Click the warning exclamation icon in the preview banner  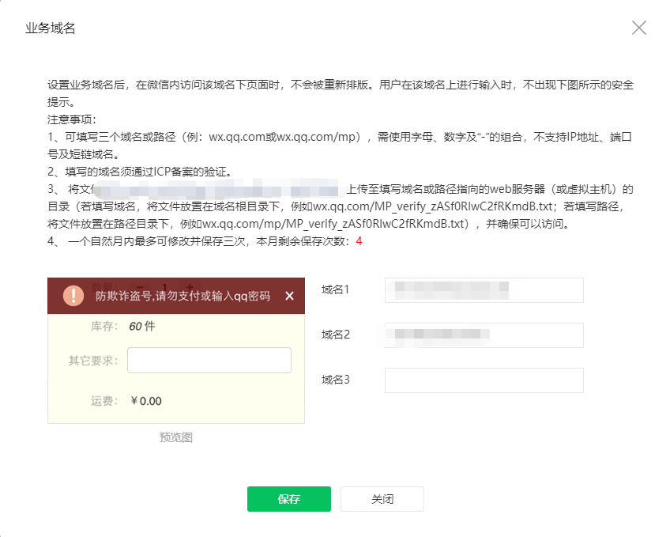pos(73,296)
